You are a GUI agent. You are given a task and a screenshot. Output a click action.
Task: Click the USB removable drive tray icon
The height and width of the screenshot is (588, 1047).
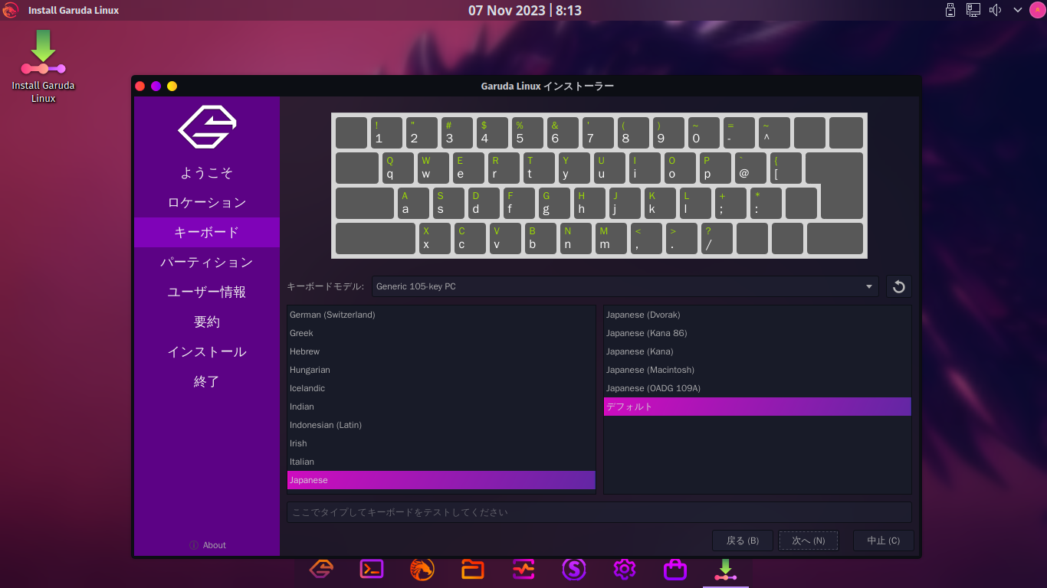(x=950, y=10)
